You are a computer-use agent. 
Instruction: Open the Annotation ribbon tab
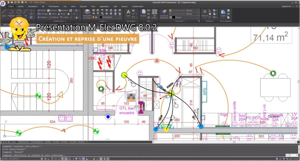[x=33, y=6]
